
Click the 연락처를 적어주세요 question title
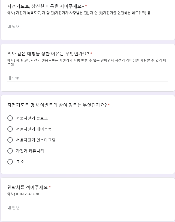coord(28,187)
